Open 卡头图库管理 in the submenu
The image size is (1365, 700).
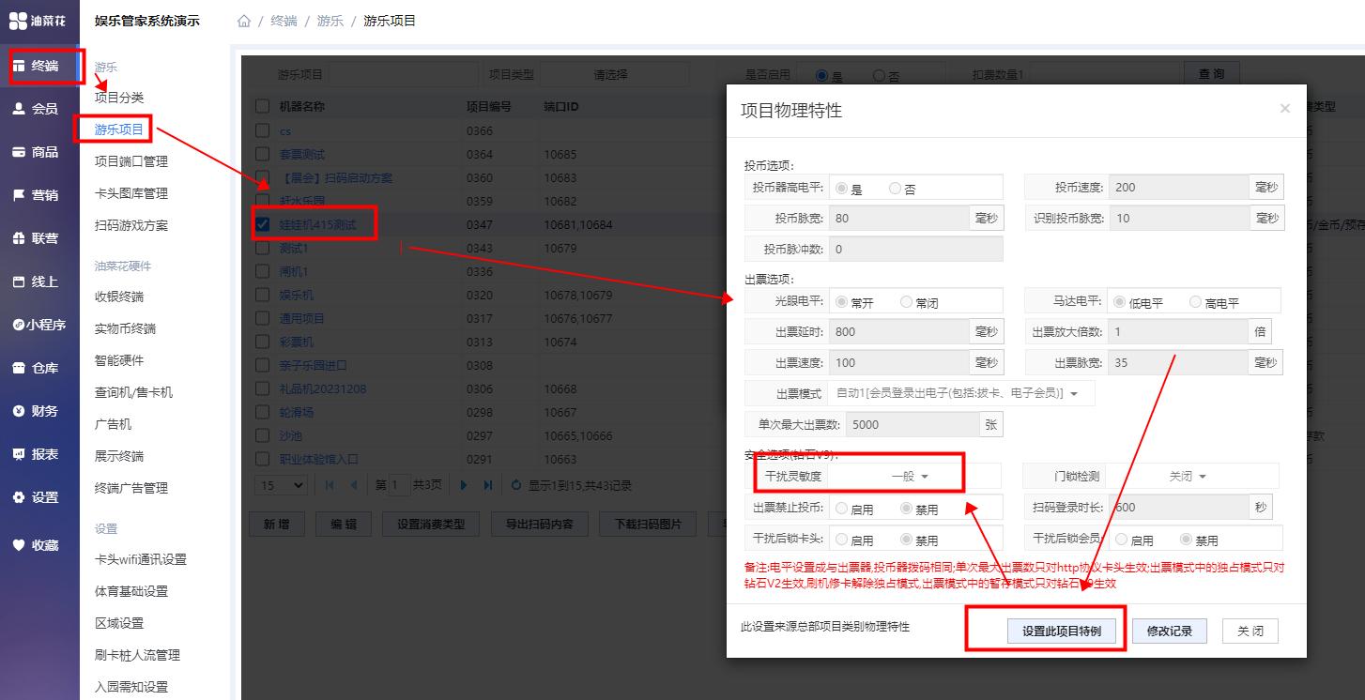tap(131, 193)
